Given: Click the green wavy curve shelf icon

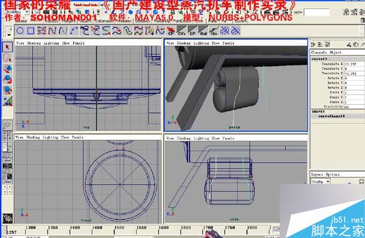Looking at the screenshot, I should (x=128, y=31).
